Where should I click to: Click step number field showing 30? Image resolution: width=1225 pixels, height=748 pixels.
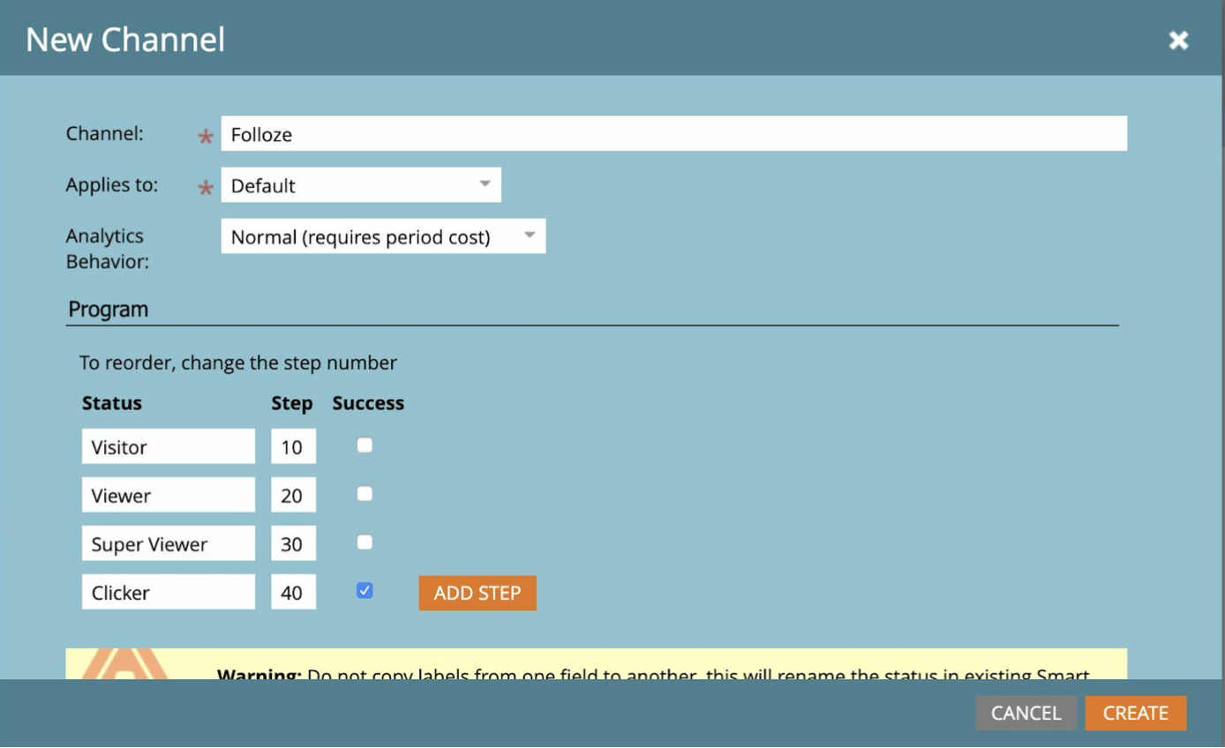293,543
